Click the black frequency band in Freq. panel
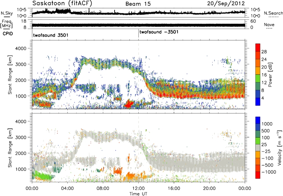The height and width of the screenshot is (196, 283). (138, 25)
